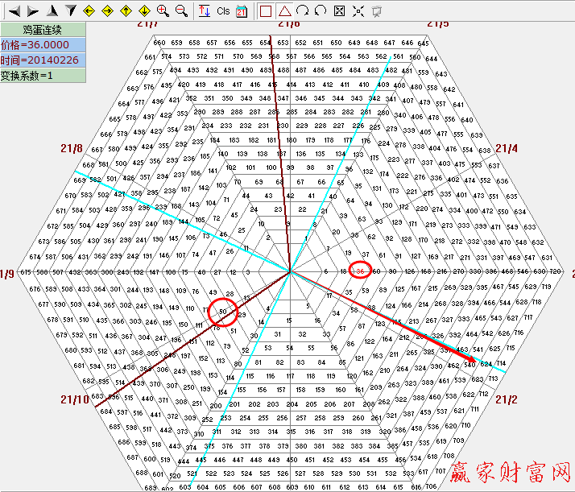
Task: Click the clockwise rotate arrow icon
Action: point(303,11)
